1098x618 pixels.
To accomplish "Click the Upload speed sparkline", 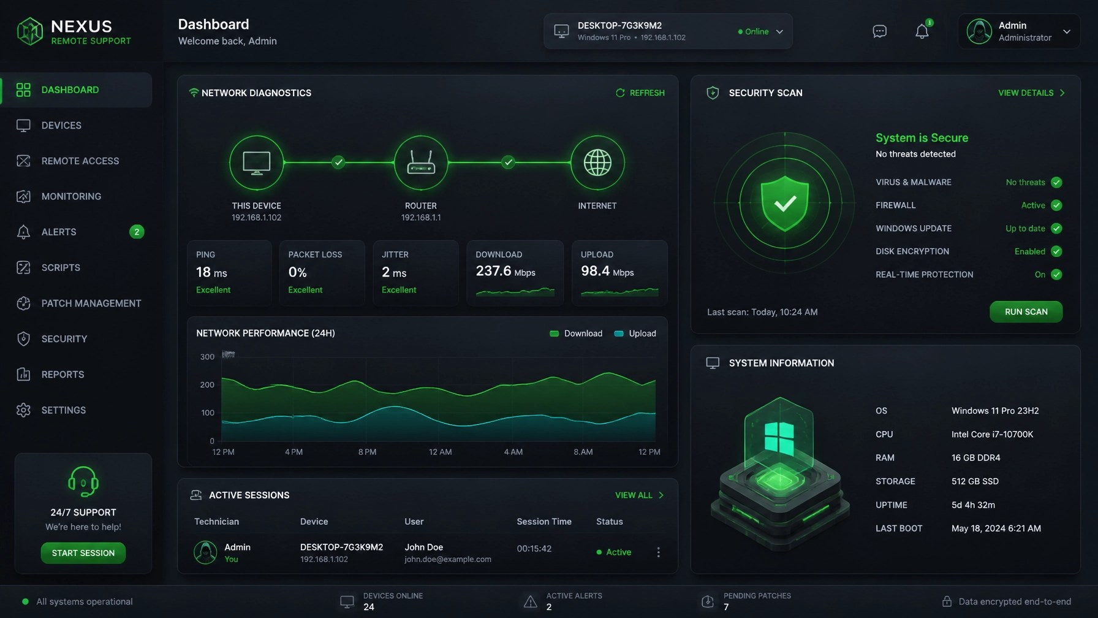I will [619, 291].
